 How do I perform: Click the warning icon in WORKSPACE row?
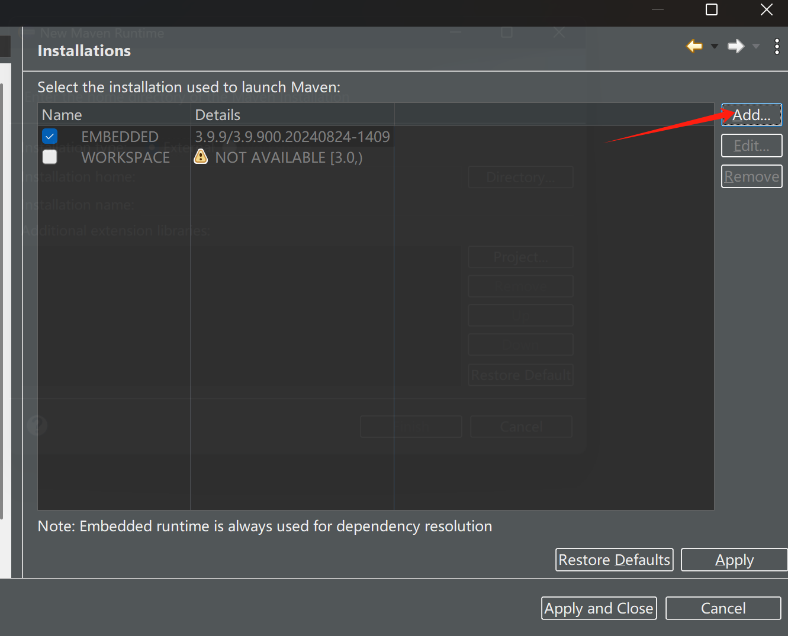point(201,157)
